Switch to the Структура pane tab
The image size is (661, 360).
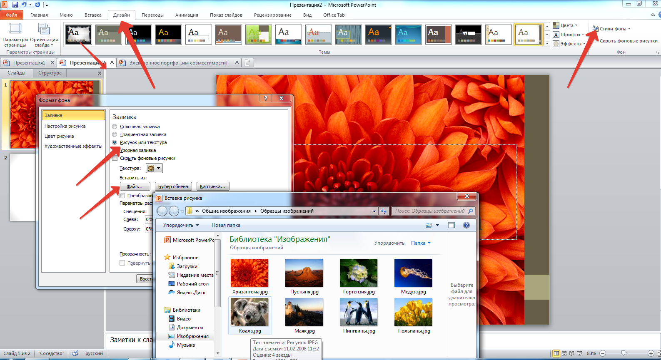click(x=50, y=73)
